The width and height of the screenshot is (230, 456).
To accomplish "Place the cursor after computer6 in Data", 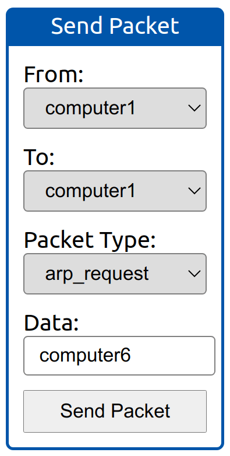I will point(132,356).
